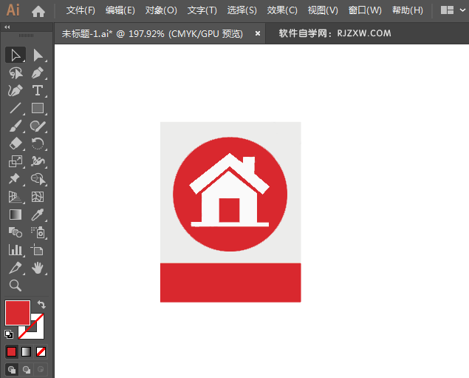469x378 pixels.
Task: Choose the Perspective Grid tool
Action: pos(16,197)
